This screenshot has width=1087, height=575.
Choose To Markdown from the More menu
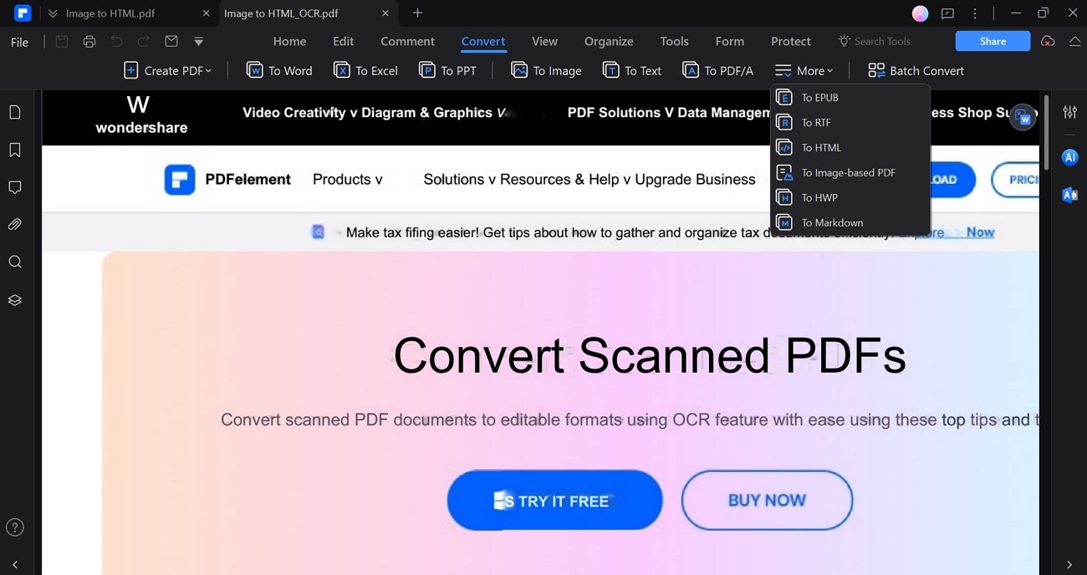[850, 223]
